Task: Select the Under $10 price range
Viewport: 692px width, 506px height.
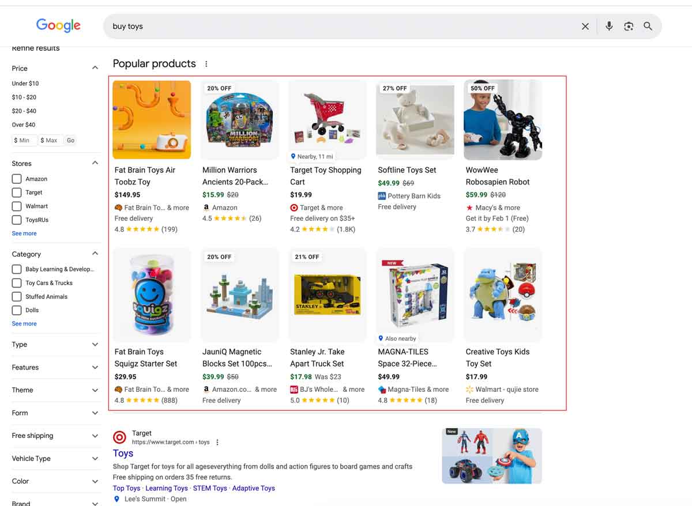Action: pos(25,84)
